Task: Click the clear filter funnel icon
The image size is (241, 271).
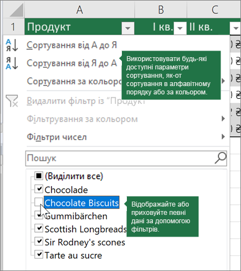Action: [x=12, y=101]
